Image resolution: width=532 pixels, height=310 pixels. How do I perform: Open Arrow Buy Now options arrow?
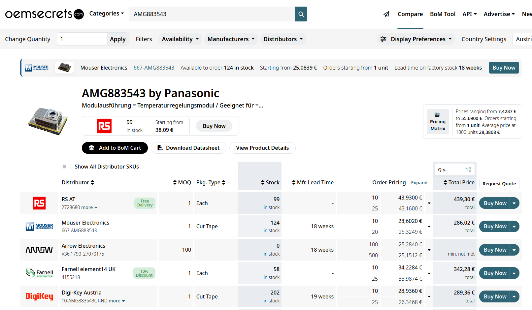tap(514, 250)
